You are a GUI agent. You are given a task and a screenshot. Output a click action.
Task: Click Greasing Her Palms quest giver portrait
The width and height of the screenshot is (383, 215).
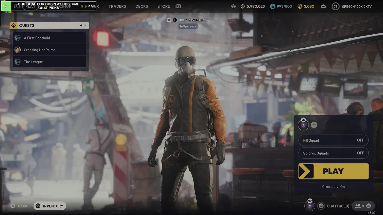point(18,50)
